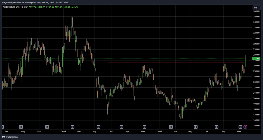Click the 300.00 price axis label
This screenshot has width=263, height=140.
click(x=257, y=44)
